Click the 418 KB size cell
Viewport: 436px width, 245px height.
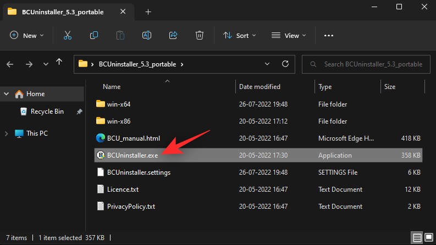pyautogui.click(x=410, y=138)
